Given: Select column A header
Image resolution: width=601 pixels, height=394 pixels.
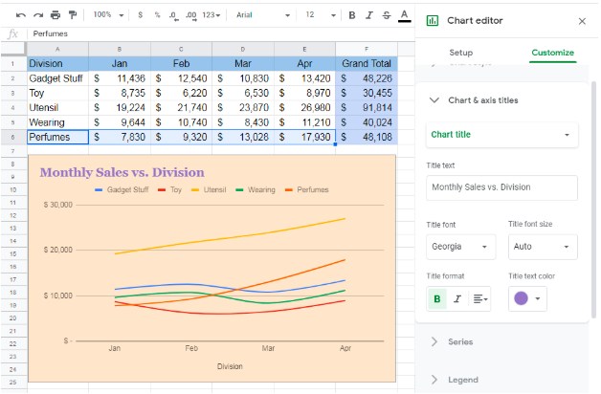Looking at the screenshot, I should (x=57, y=49).
